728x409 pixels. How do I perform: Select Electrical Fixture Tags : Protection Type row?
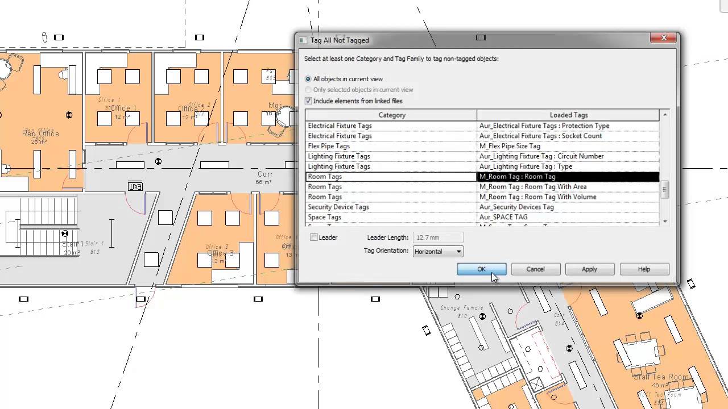coord(482,126)
